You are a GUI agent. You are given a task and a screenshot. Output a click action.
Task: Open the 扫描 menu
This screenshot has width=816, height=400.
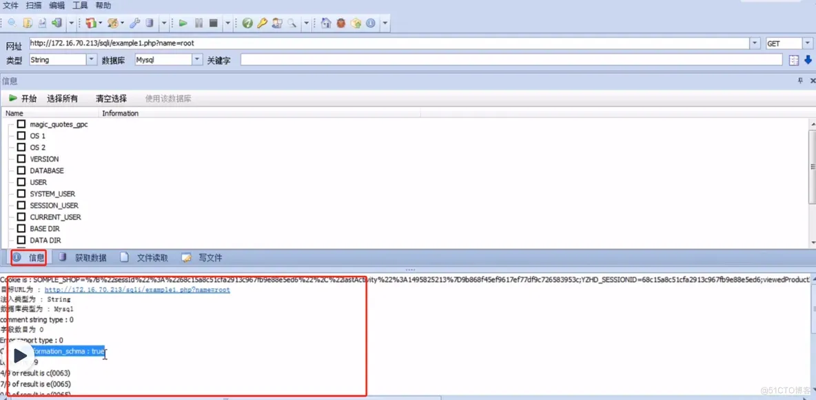(x=34, y=6)
